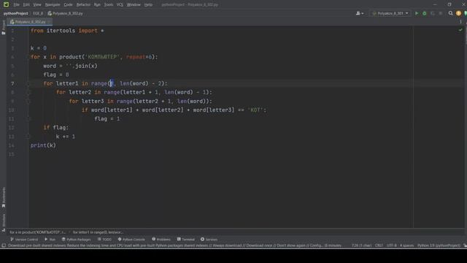Viewport: 467px width, 263px height.
Task: Close the Polyakov_8_302.py editor tab
Action: coord(50,22)
